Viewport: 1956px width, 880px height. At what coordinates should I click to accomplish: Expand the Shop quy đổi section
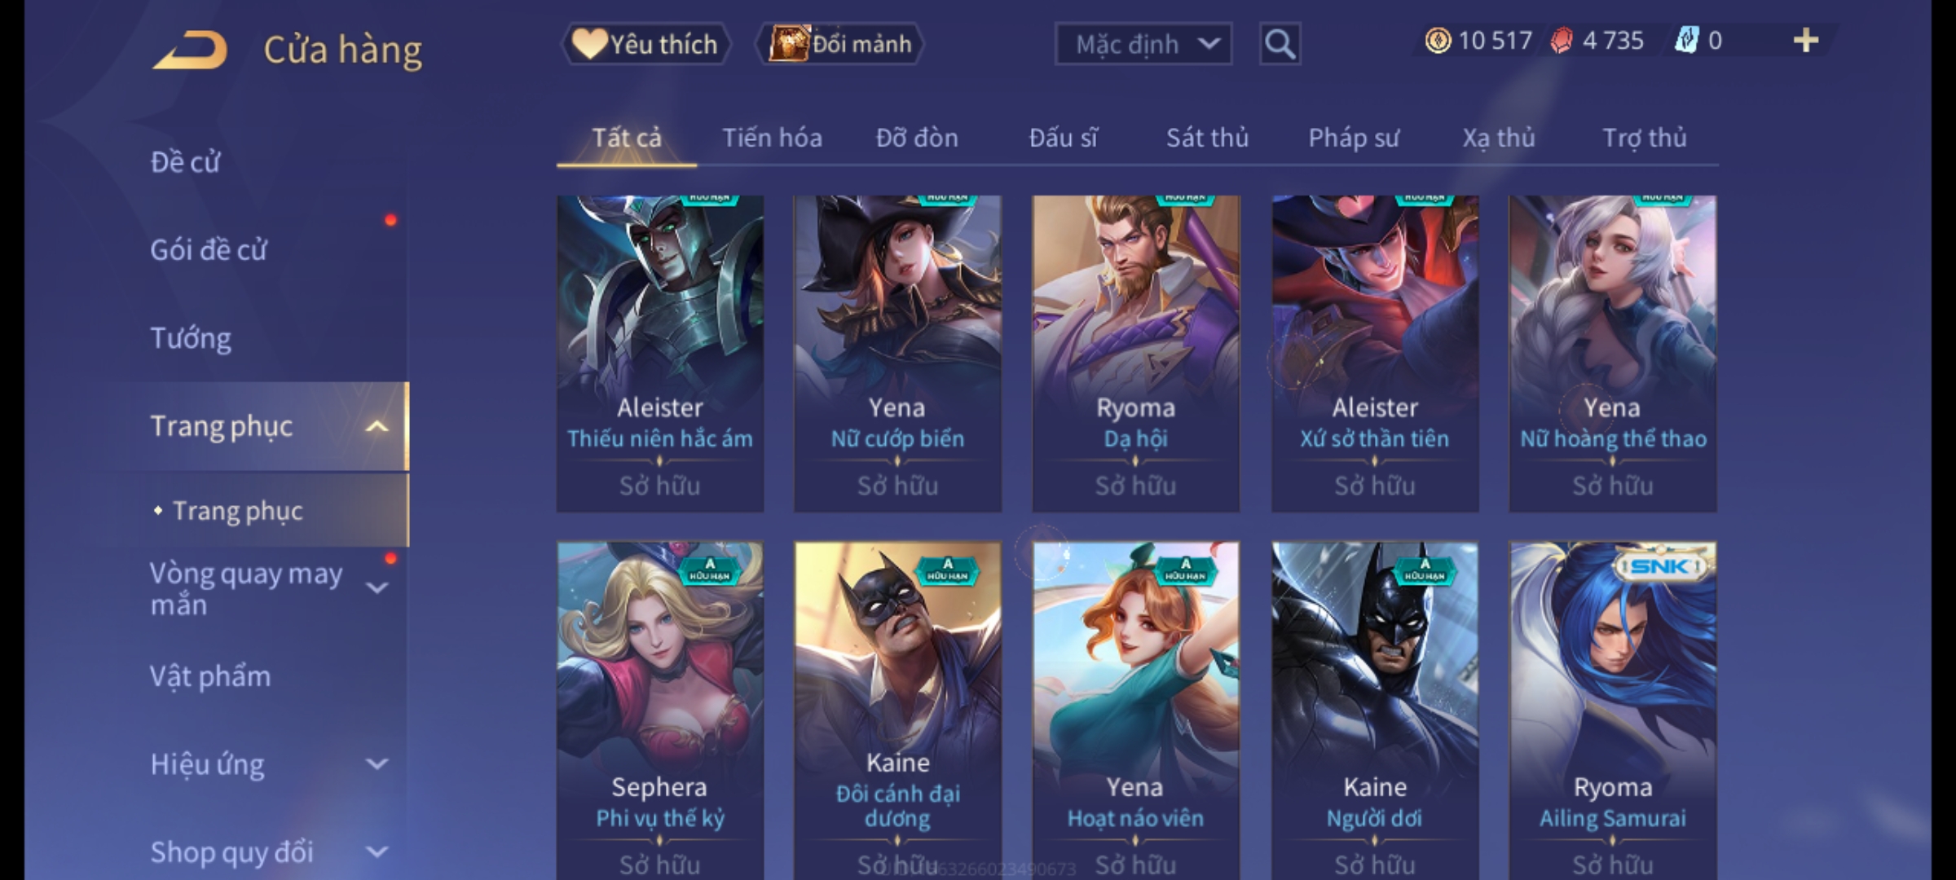377,851
